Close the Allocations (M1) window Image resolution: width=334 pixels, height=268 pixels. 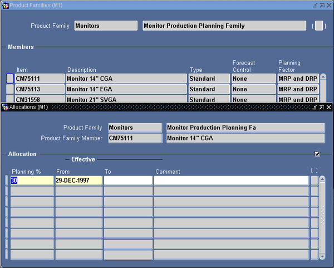(328, 107)
